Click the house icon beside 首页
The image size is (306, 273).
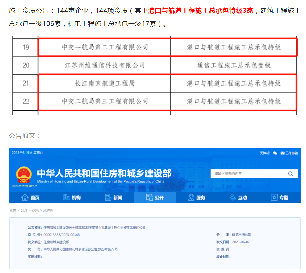pyautogui.click(x=25, y=197)
